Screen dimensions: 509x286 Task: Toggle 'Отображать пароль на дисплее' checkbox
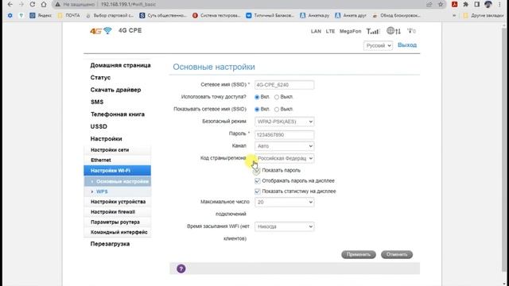click(258, 181)
